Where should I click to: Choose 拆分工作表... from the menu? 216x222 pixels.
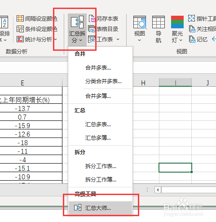(x=100, y=166)
